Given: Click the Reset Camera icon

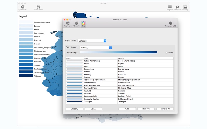Looking at the screenshot, I should pyautogui.click(x=38, y=7).
